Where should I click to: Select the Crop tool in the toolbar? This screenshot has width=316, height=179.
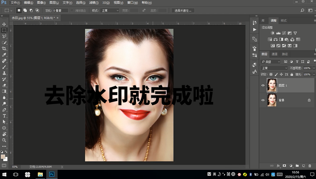4,49
